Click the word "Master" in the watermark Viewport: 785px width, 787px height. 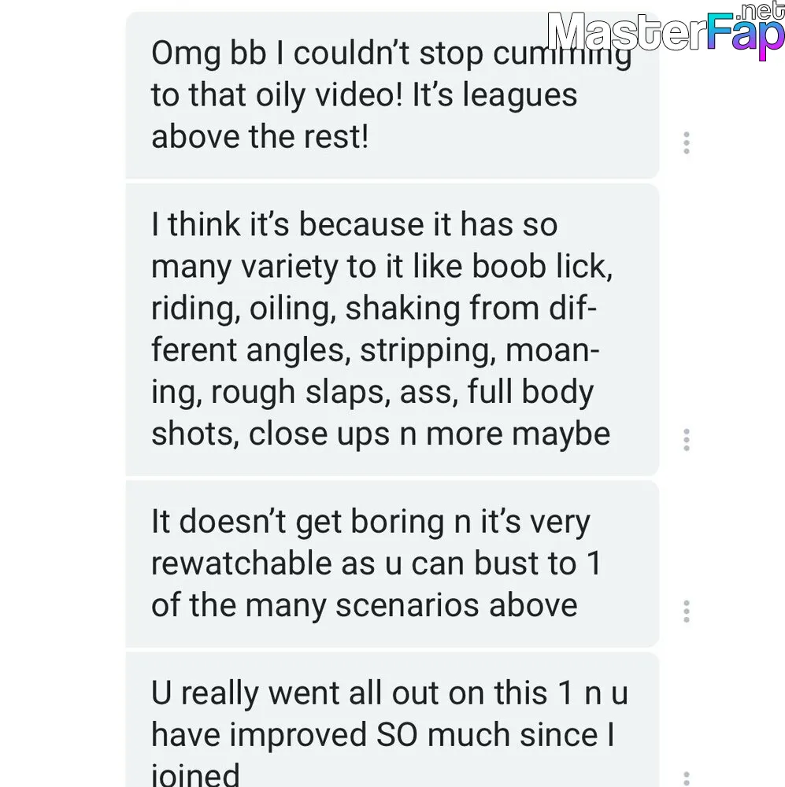[x=626, y=32]
